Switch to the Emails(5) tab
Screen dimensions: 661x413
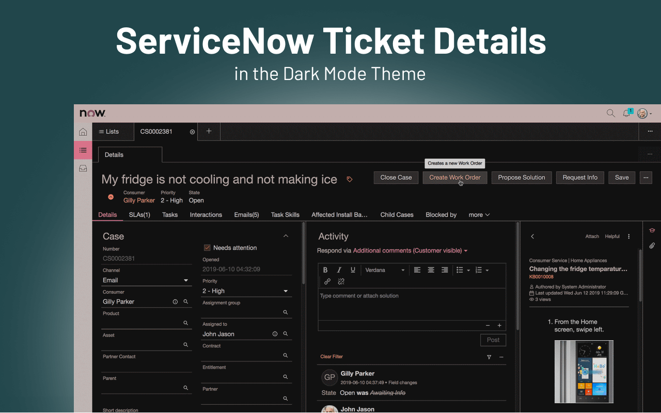[x=246, y=215]
